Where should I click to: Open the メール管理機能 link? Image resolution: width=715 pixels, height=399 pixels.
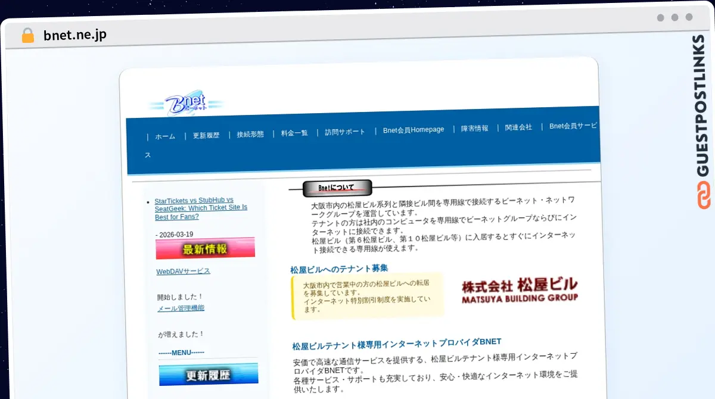coord(181,308)
